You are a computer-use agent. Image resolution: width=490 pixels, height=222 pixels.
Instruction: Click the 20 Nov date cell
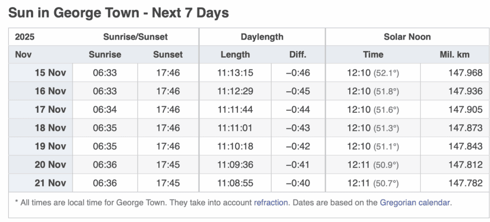point(50,165)
